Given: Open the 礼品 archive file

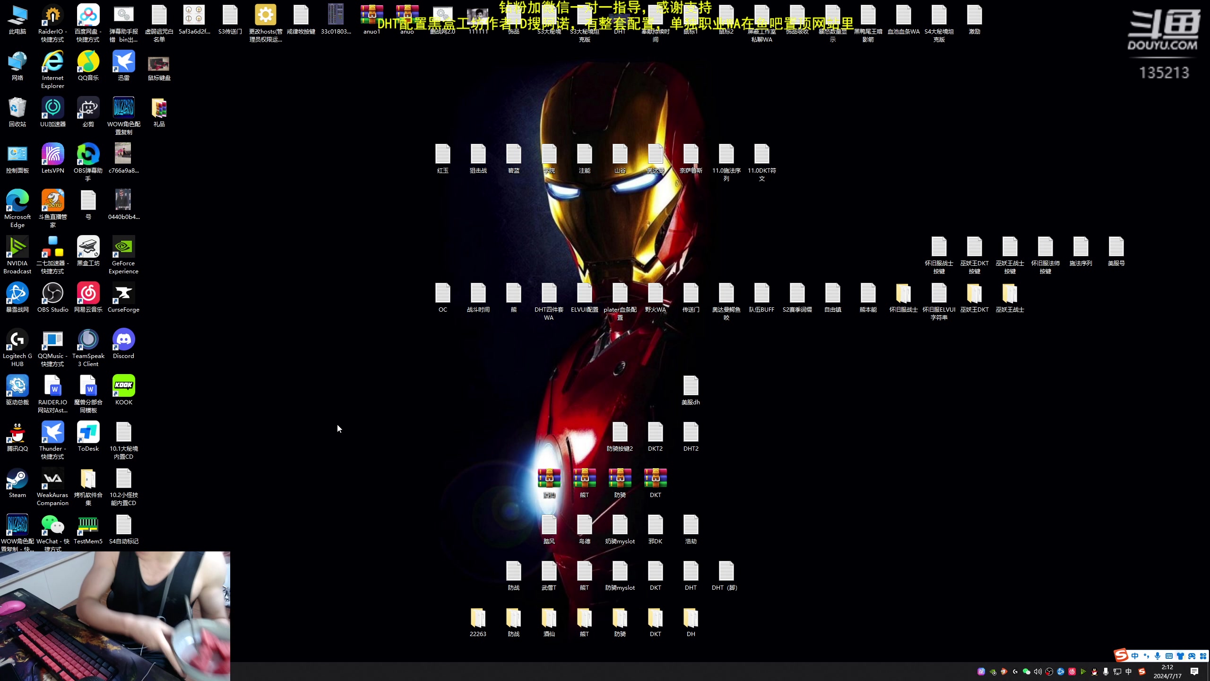Looking at the screenshot, I should [159, 113].
